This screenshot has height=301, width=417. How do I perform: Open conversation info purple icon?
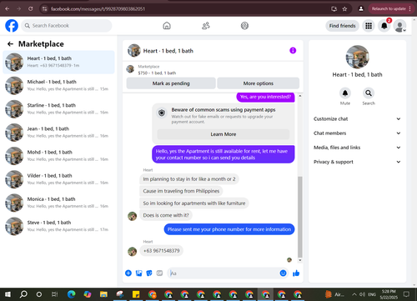(x=293, y=50)
